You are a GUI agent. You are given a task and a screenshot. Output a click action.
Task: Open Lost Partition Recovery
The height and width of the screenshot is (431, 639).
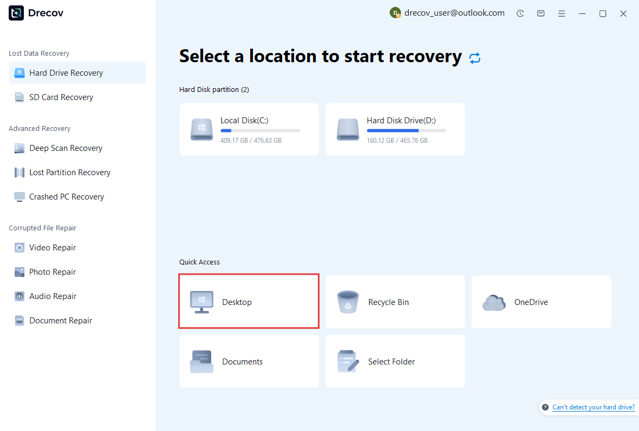tap(69, 172)
